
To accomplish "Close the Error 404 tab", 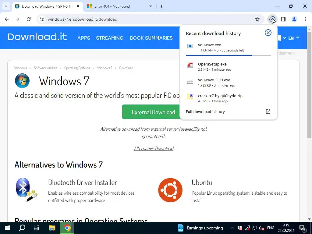I will pyautogui.click(x=151, y=6).
